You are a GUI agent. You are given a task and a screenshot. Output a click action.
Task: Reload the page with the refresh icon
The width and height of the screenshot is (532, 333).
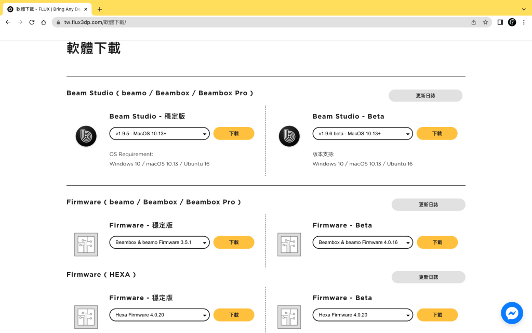pos(32,22)
